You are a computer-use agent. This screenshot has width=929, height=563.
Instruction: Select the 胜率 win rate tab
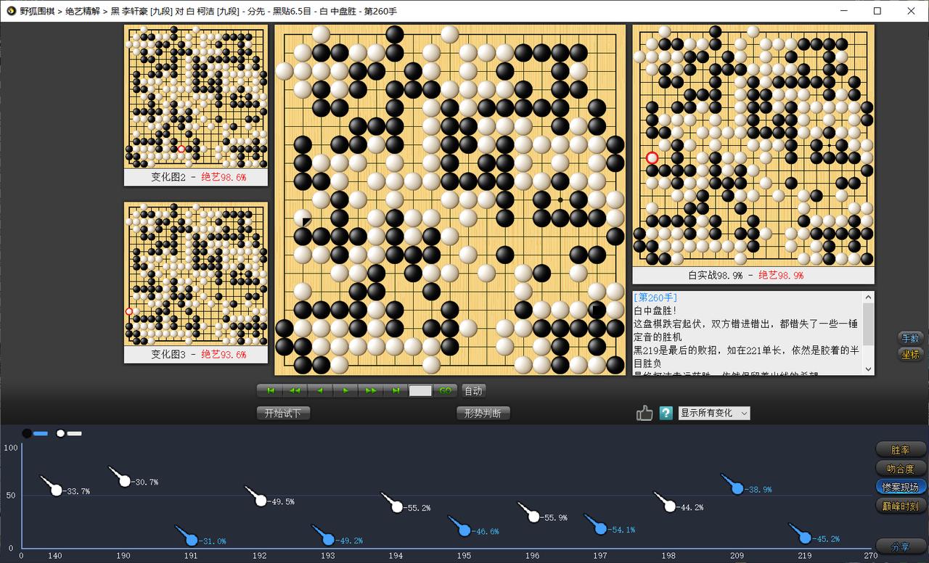(901, 450)
